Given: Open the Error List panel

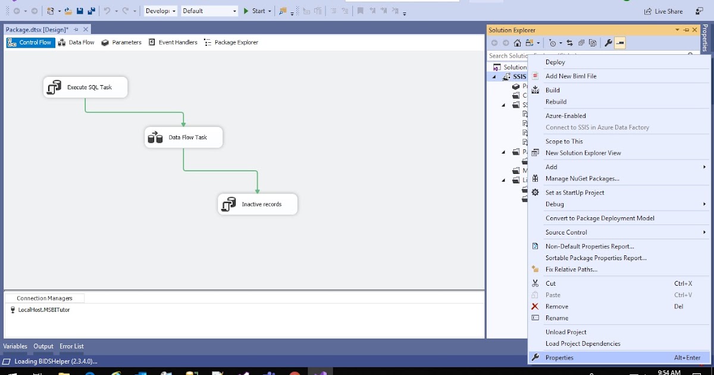Looking at the screenshot, I should [x=71, y=346].
